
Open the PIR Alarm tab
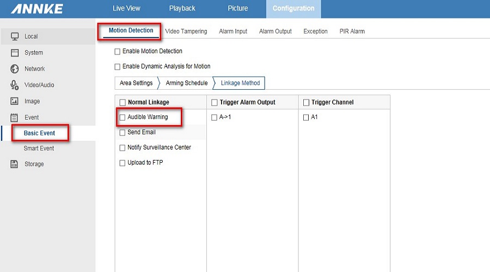pos(352,31)
